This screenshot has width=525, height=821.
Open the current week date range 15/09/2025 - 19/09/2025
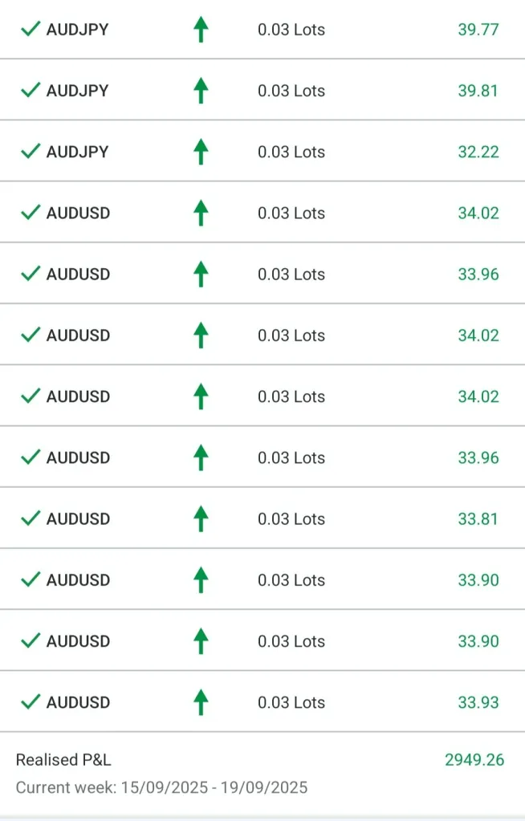coord(161,787)
